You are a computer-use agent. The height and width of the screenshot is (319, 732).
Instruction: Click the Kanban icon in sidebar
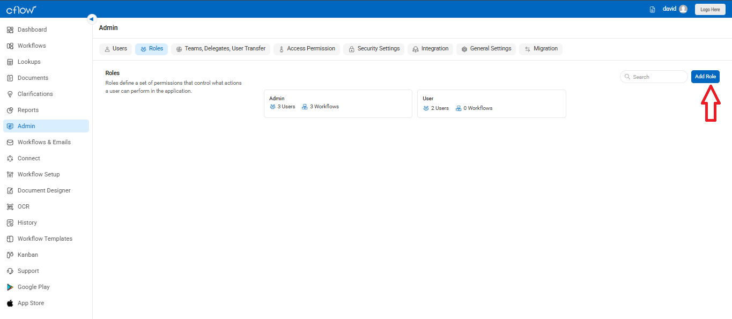pyautogui.click(x=10, y=255)
